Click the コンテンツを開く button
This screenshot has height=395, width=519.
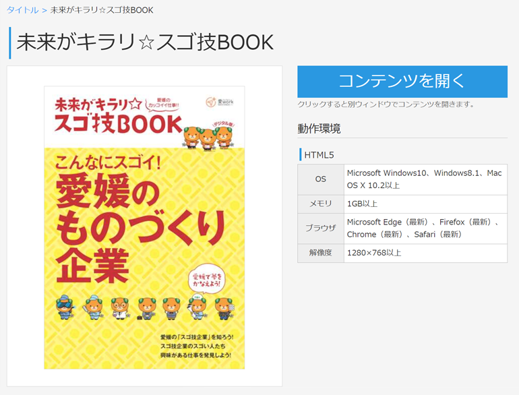tap(402, 82)
